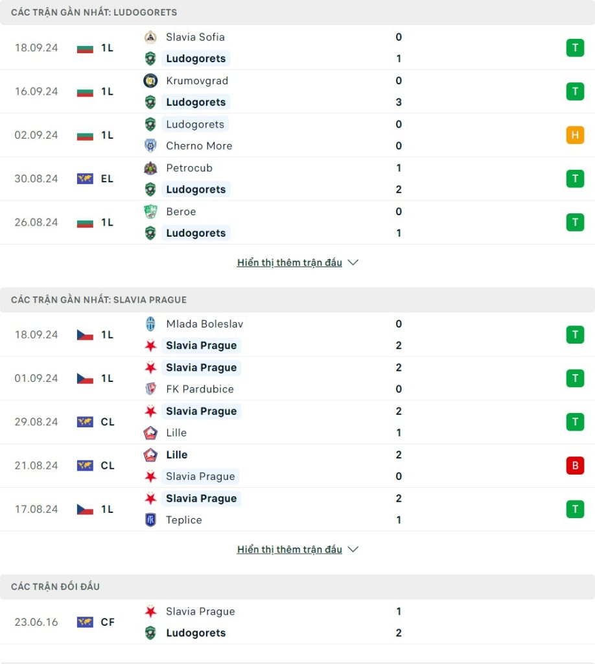Screen dimensions: 595x664
Task: Click the Bulgarian flag on 18.09.24 match
Action: click(85, 48)
